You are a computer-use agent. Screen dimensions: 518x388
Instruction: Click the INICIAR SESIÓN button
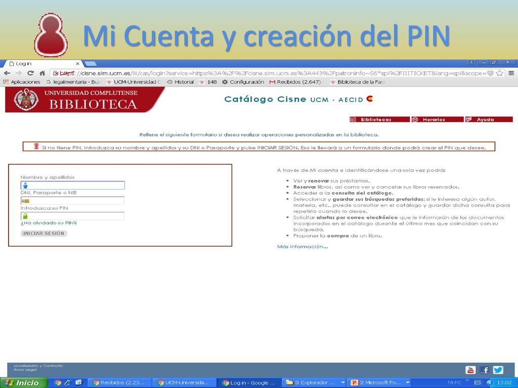44,233
